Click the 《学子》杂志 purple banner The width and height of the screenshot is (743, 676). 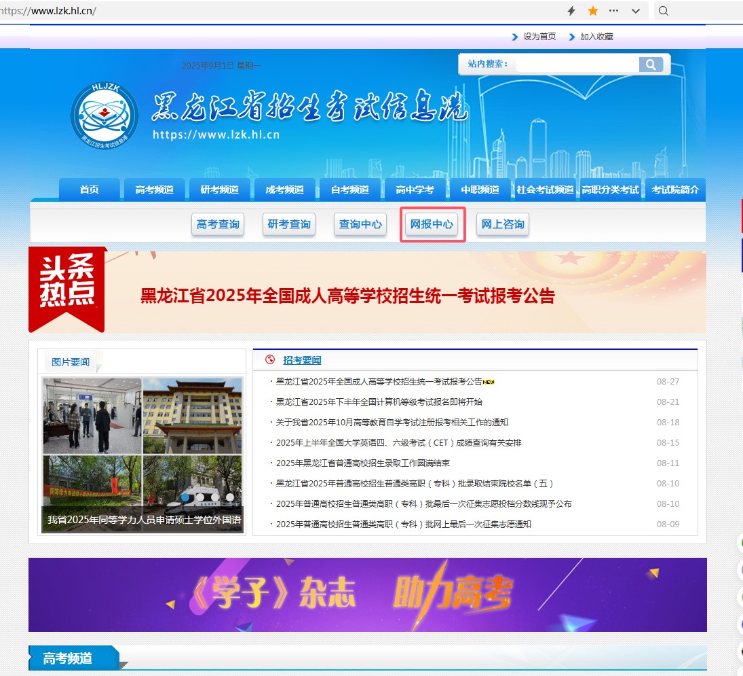pyautogui.click(x=367, y=594)
